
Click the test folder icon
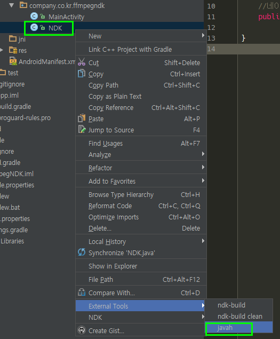pos(3,73)
